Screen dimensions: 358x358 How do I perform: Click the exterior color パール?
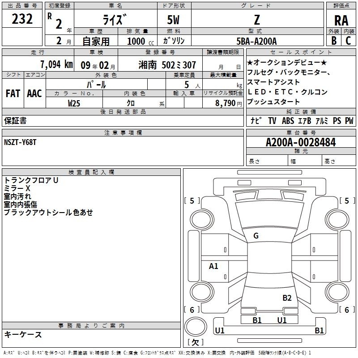96,85
